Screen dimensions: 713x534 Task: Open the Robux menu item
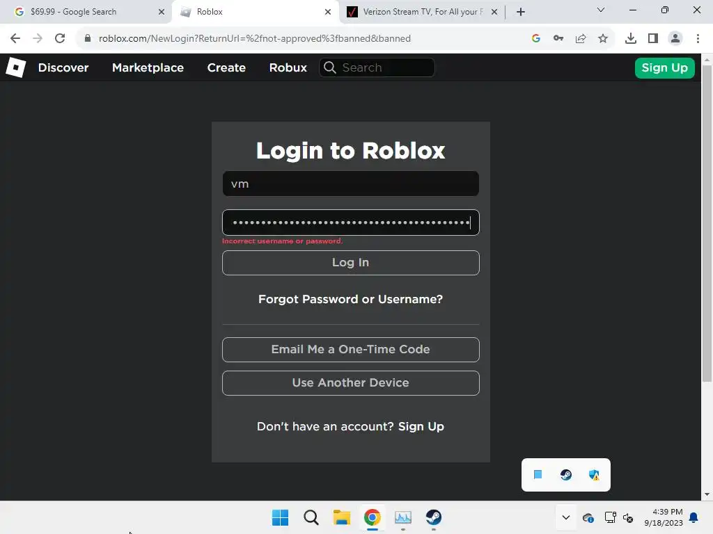(288, 67)
